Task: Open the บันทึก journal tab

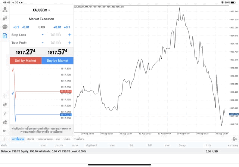Action: 67,139
